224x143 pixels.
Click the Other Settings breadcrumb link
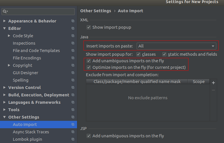coord(96,11)
